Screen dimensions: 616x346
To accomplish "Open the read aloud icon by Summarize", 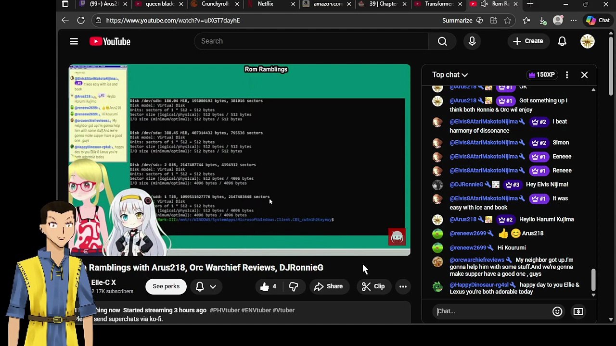I will click(479, 20).
